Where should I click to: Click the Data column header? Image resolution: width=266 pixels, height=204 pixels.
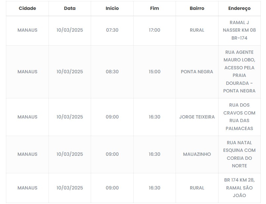(x=70, y=8)
